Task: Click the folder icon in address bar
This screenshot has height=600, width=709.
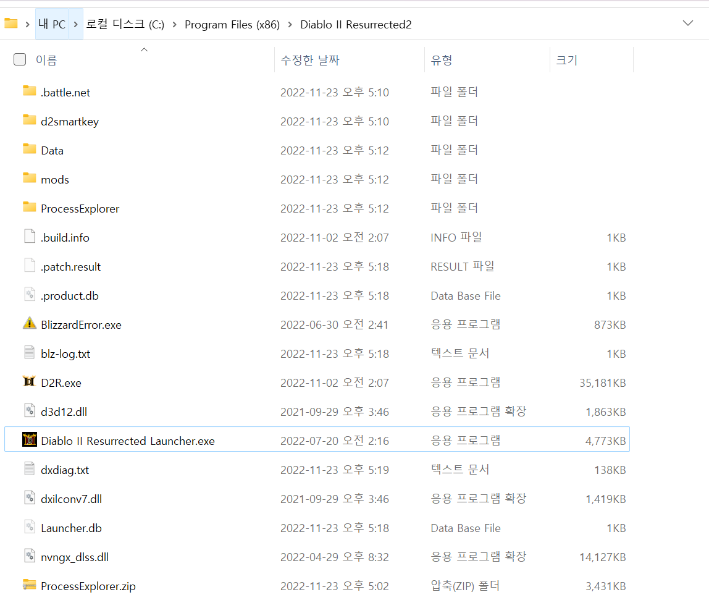Action: [11, 23]
